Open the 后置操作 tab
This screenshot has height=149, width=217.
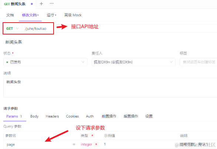pos(130,116)
